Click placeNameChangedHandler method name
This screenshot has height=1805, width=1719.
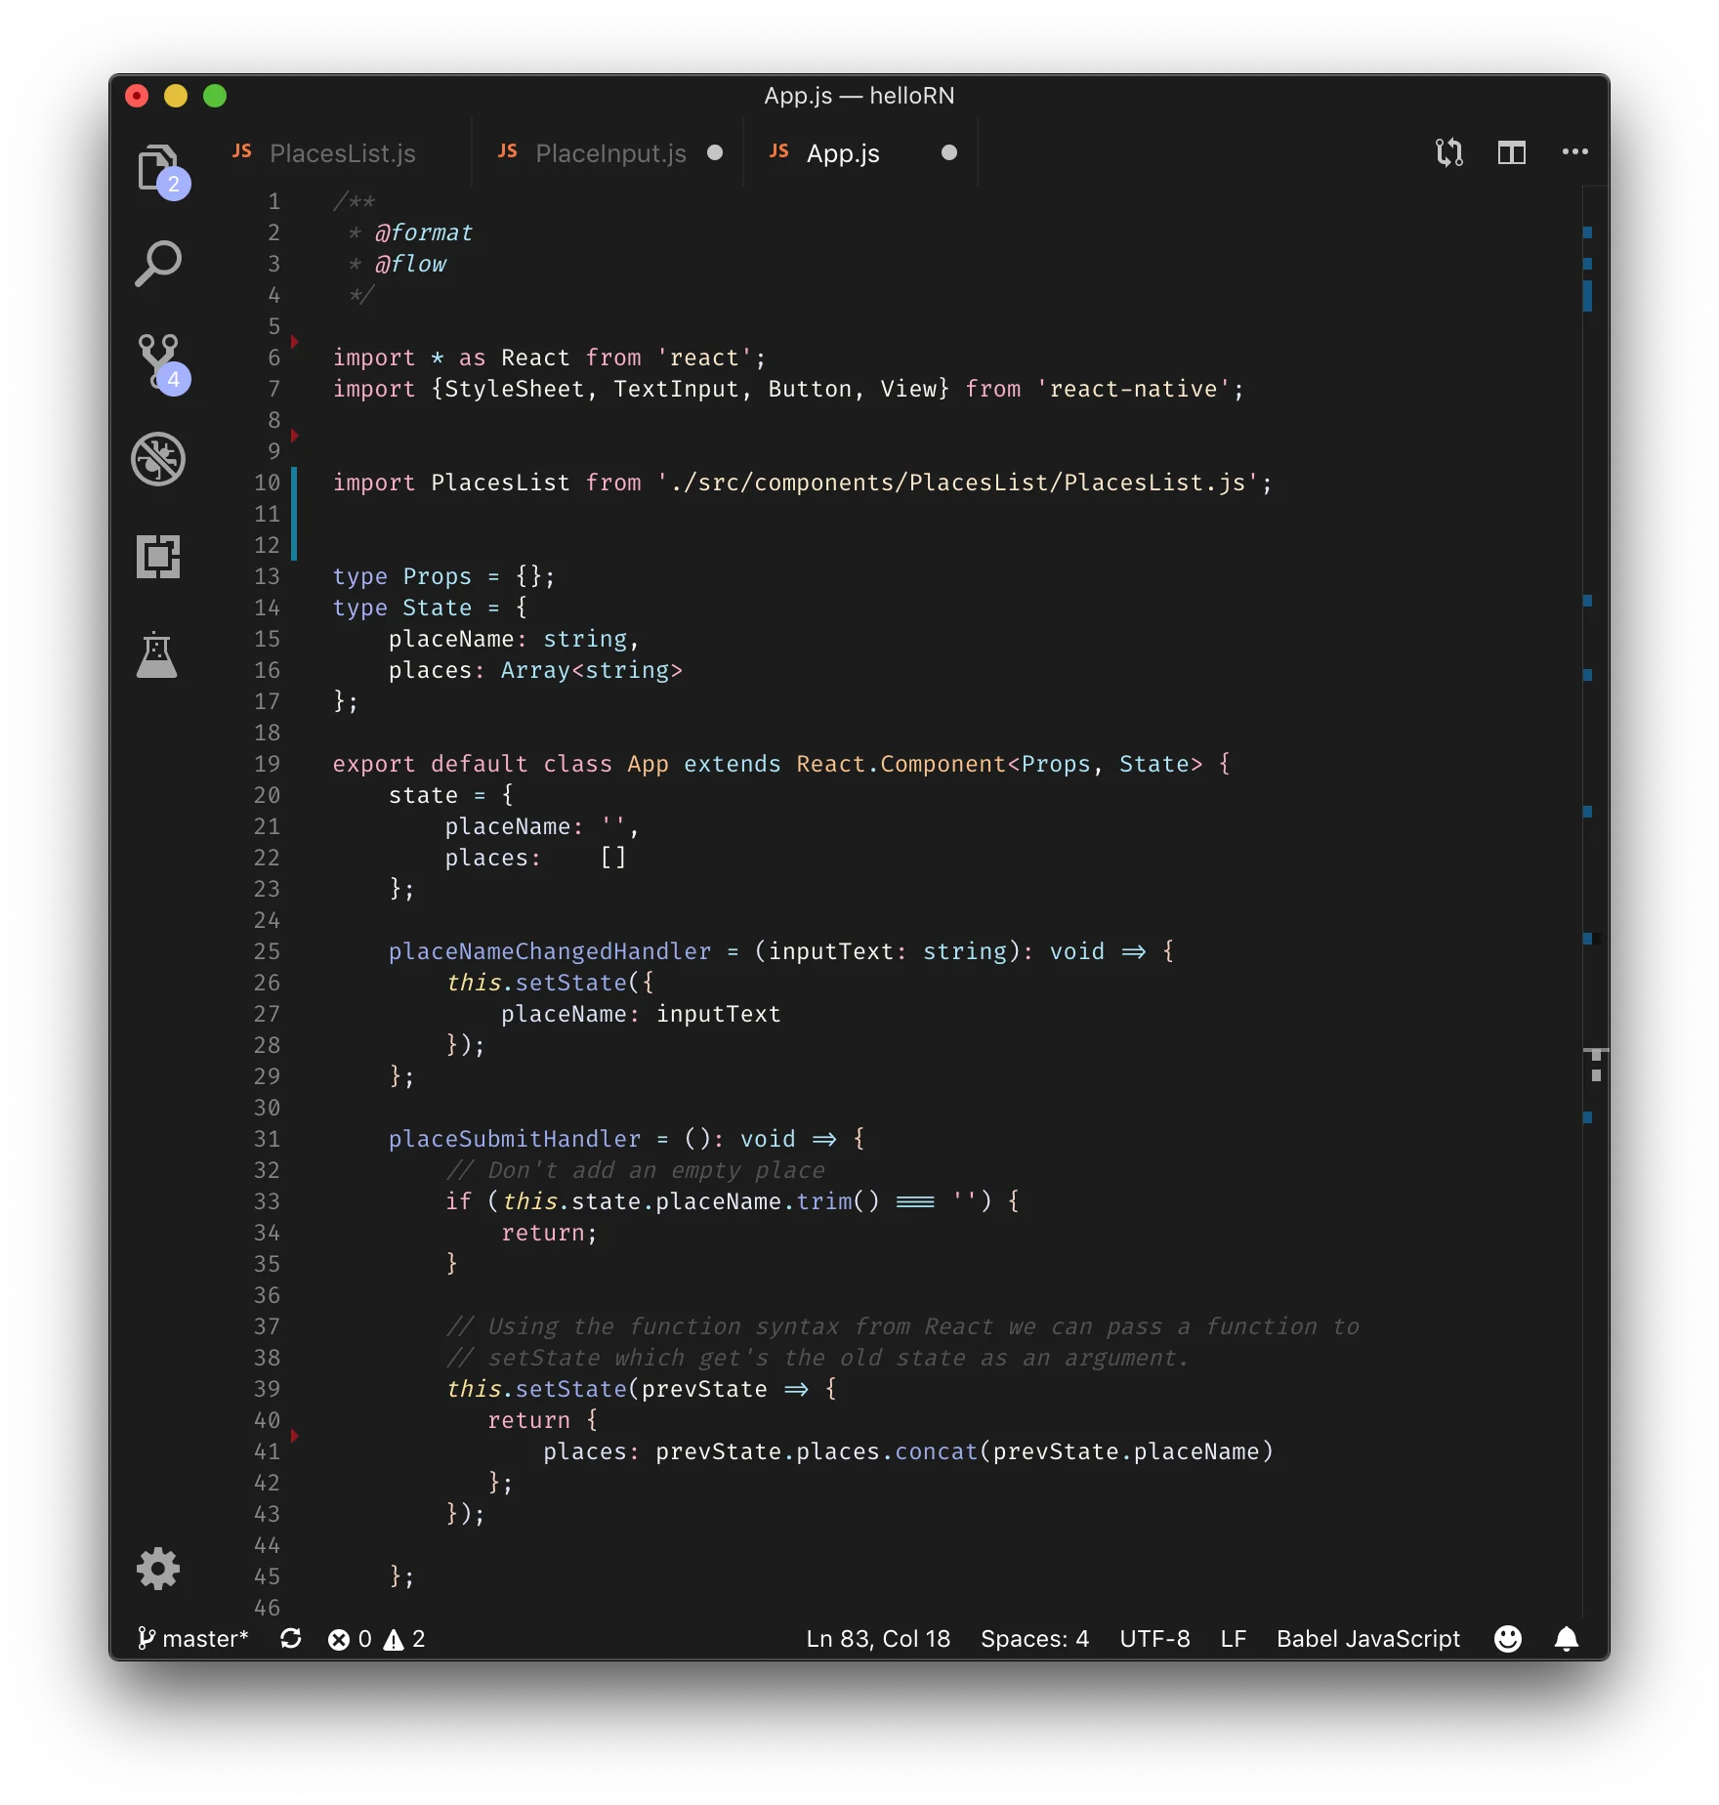[x=550, y=951]
